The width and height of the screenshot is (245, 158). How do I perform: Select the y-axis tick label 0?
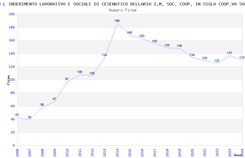click(14, 145)
